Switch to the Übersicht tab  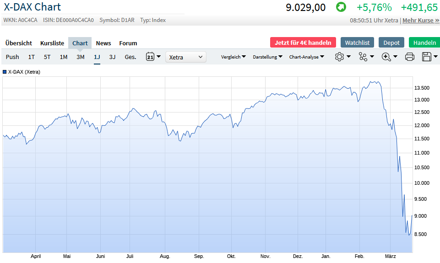coord(18,43)
